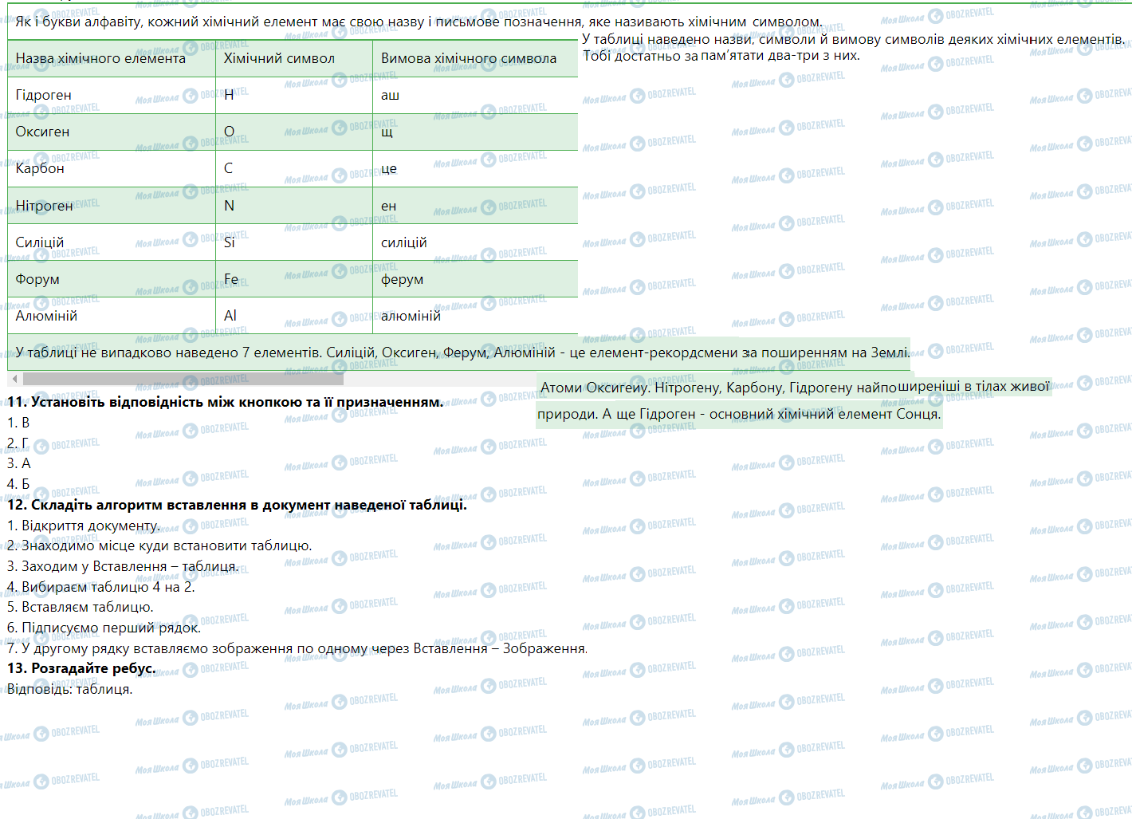
Task: Click the symbol cell 'C' in Карбон row
Action: 294,168
